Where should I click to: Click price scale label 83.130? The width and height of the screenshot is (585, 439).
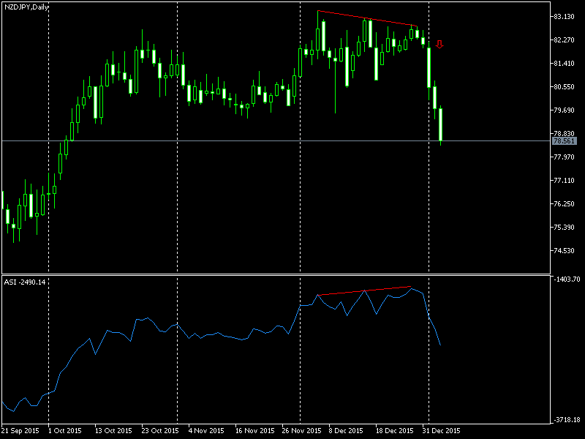pos(564,17)
